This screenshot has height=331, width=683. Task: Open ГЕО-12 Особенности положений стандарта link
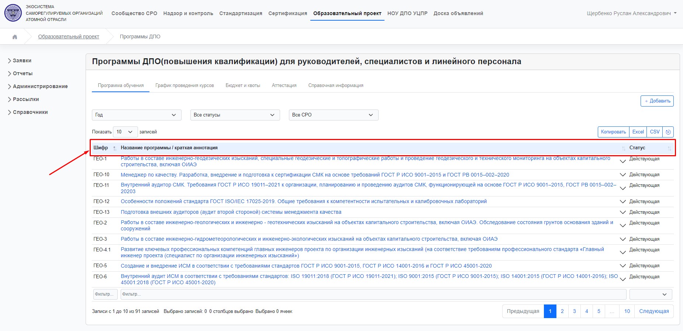pos(304,202)
